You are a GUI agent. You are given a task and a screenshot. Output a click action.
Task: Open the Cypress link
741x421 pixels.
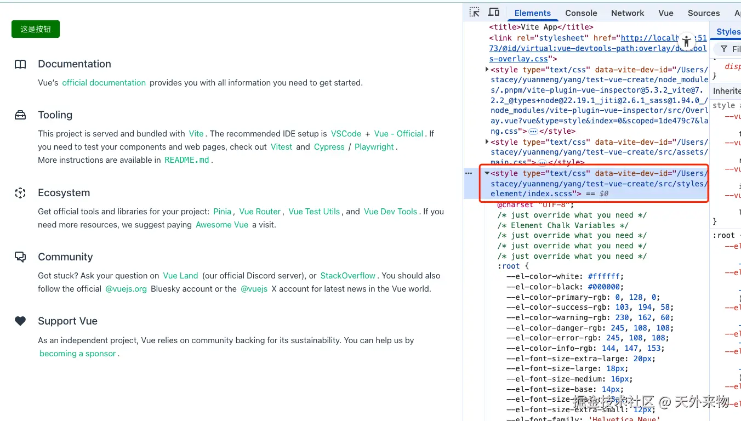pyautogui.click(x=329, y=147)
